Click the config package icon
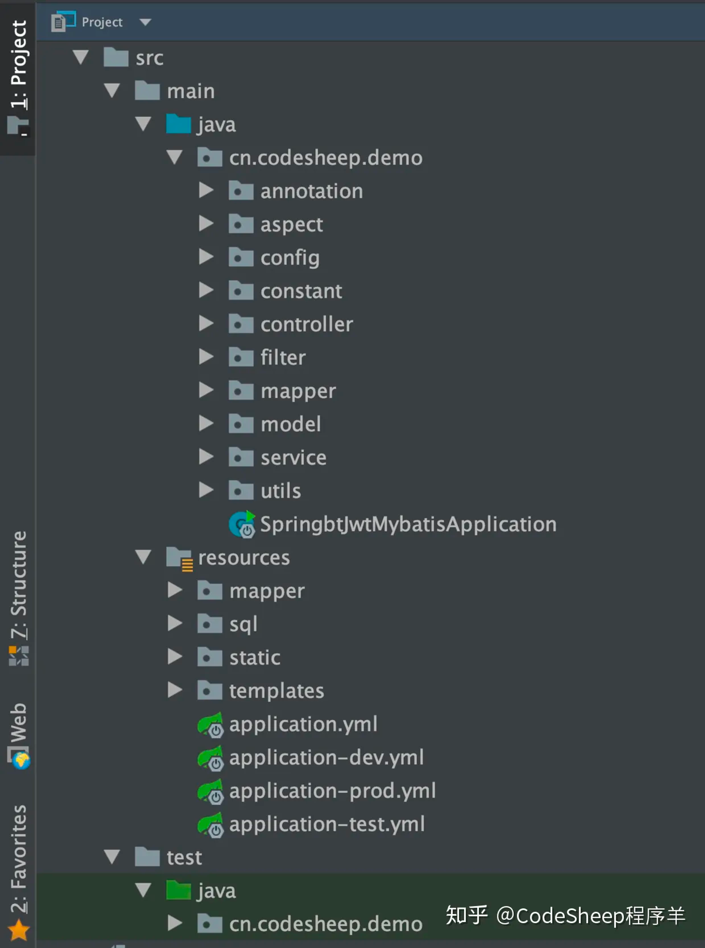The image size is (705, 948). [241, 257]
